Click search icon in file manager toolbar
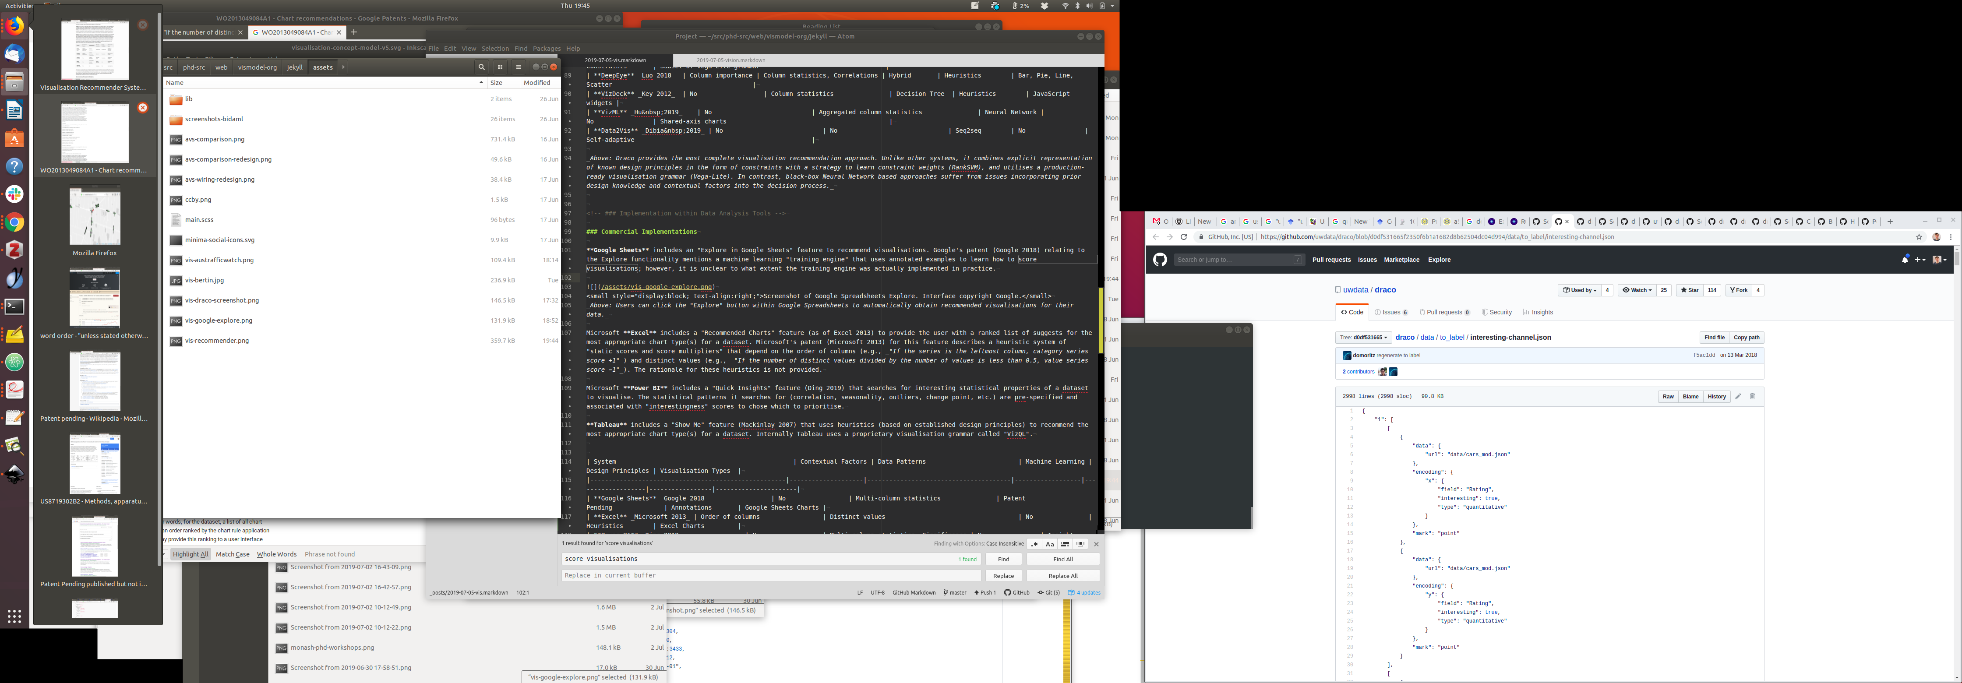 pos(481,67)
